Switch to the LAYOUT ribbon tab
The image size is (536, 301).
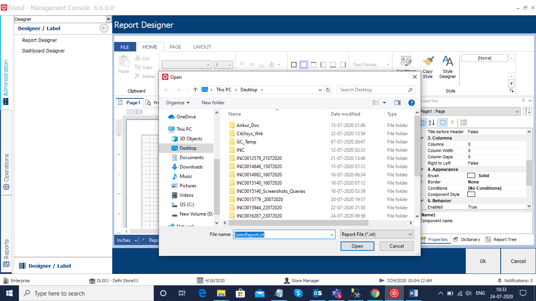(202, 47)
